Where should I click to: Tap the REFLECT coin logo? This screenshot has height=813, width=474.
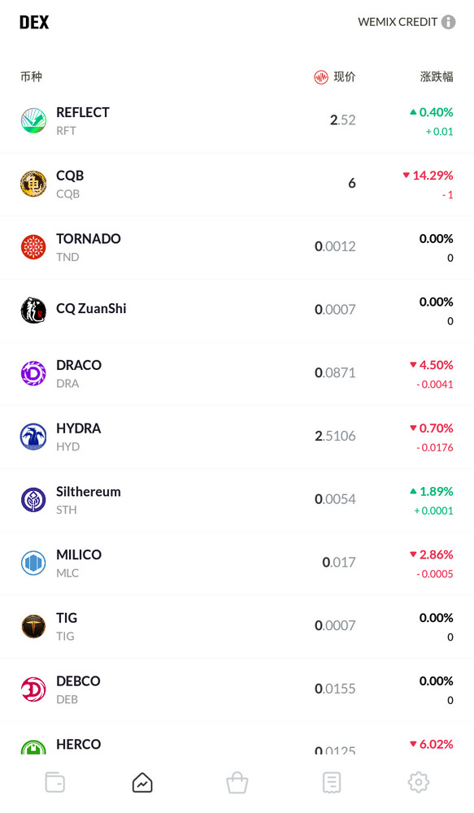click(x=33, y=121)
